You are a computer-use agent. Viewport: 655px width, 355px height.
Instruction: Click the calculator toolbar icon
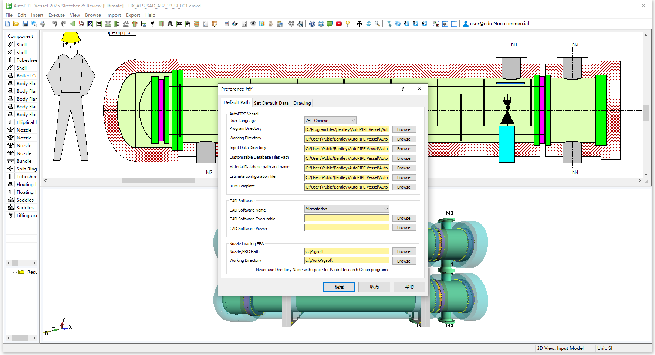[226, 24]
